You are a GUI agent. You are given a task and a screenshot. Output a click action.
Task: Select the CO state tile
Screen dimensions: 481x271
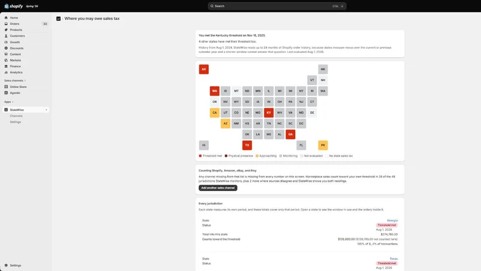click(x=236, y=113)
